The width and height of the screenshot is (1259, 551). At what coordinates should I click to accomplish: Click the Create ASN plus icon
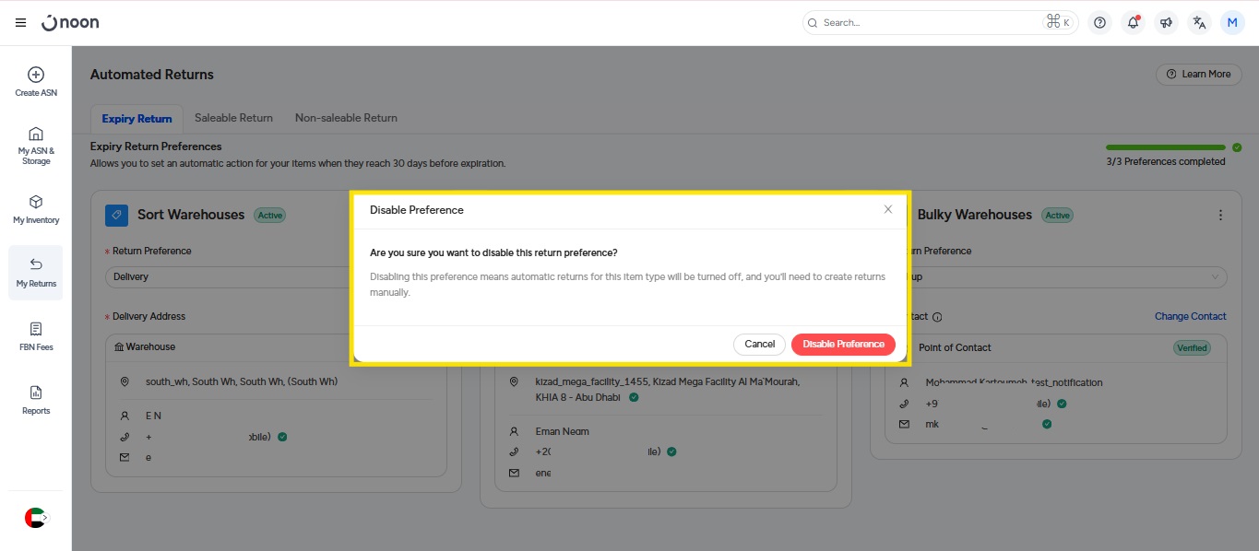36,75
